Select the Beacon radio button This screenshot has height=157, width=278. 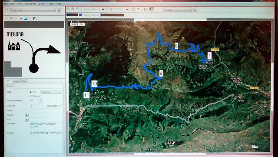tap(31, 96)
